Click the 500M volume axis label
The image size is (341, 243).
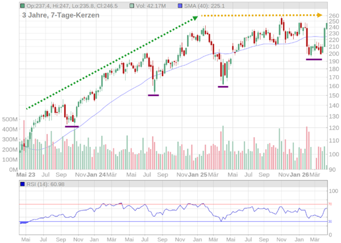[x=10, y=120]
